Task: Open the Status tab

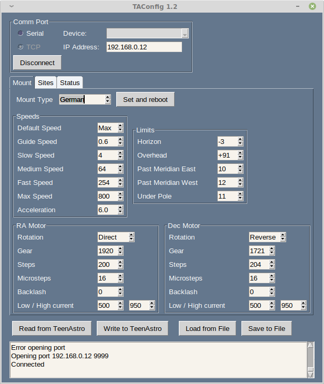Action: tap(70, 83)
